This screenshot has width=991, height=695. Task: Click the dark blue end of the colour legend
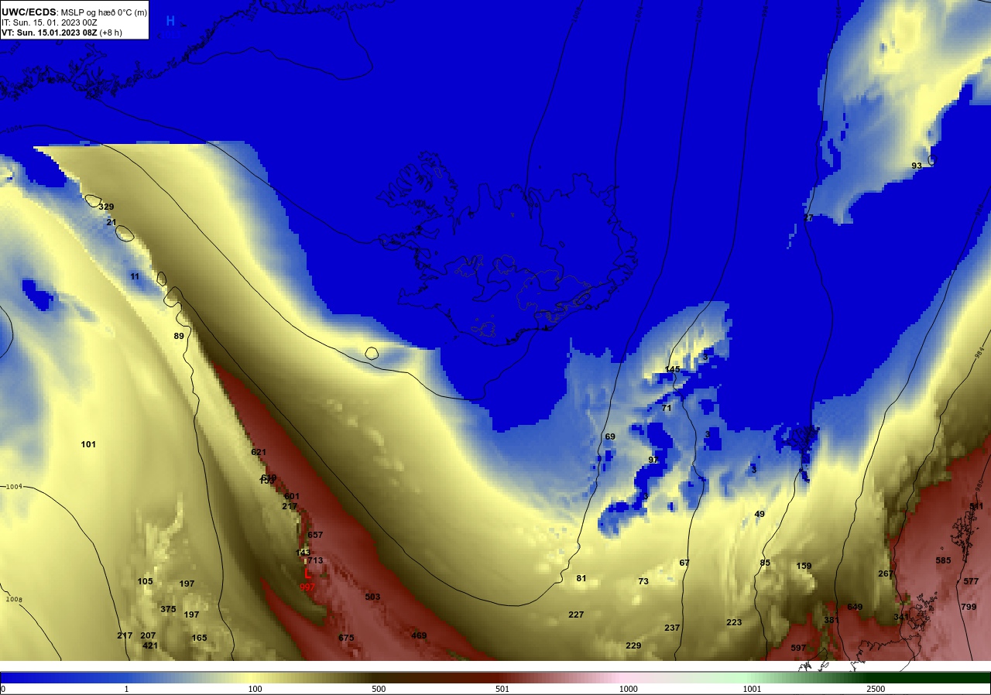[31, 677]
